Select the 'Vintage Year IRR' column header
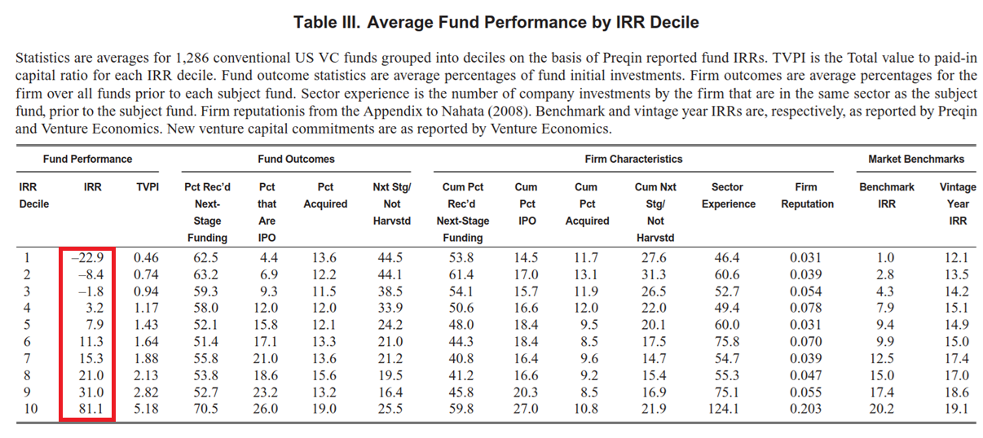Viewport: 983px width, 438px height. pyautogui.click(x=958, y=204)
